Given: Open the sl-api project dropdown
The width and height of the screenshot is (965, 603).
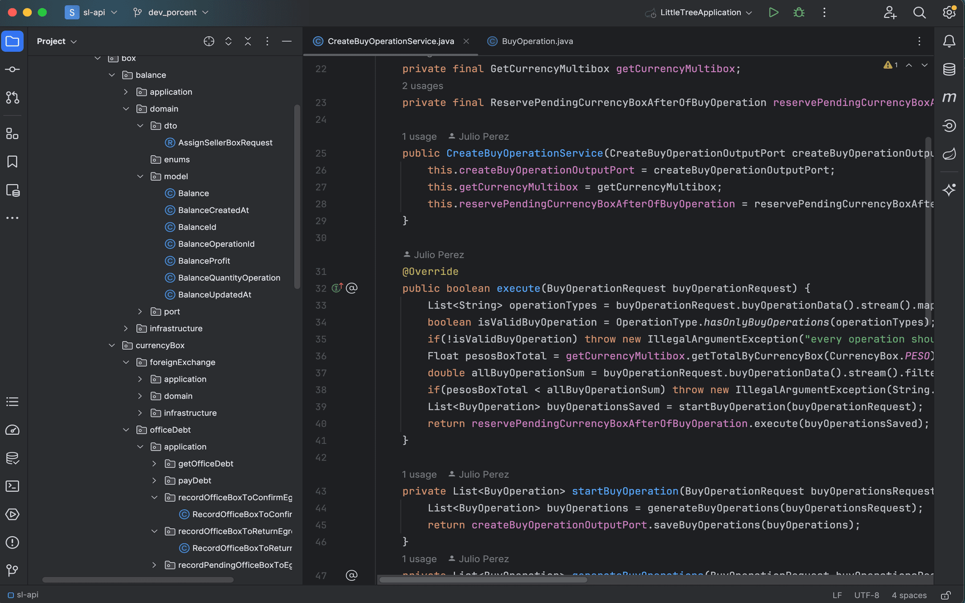Looking at the screenshot, I should pyautogui.click(x=91, y=13).
